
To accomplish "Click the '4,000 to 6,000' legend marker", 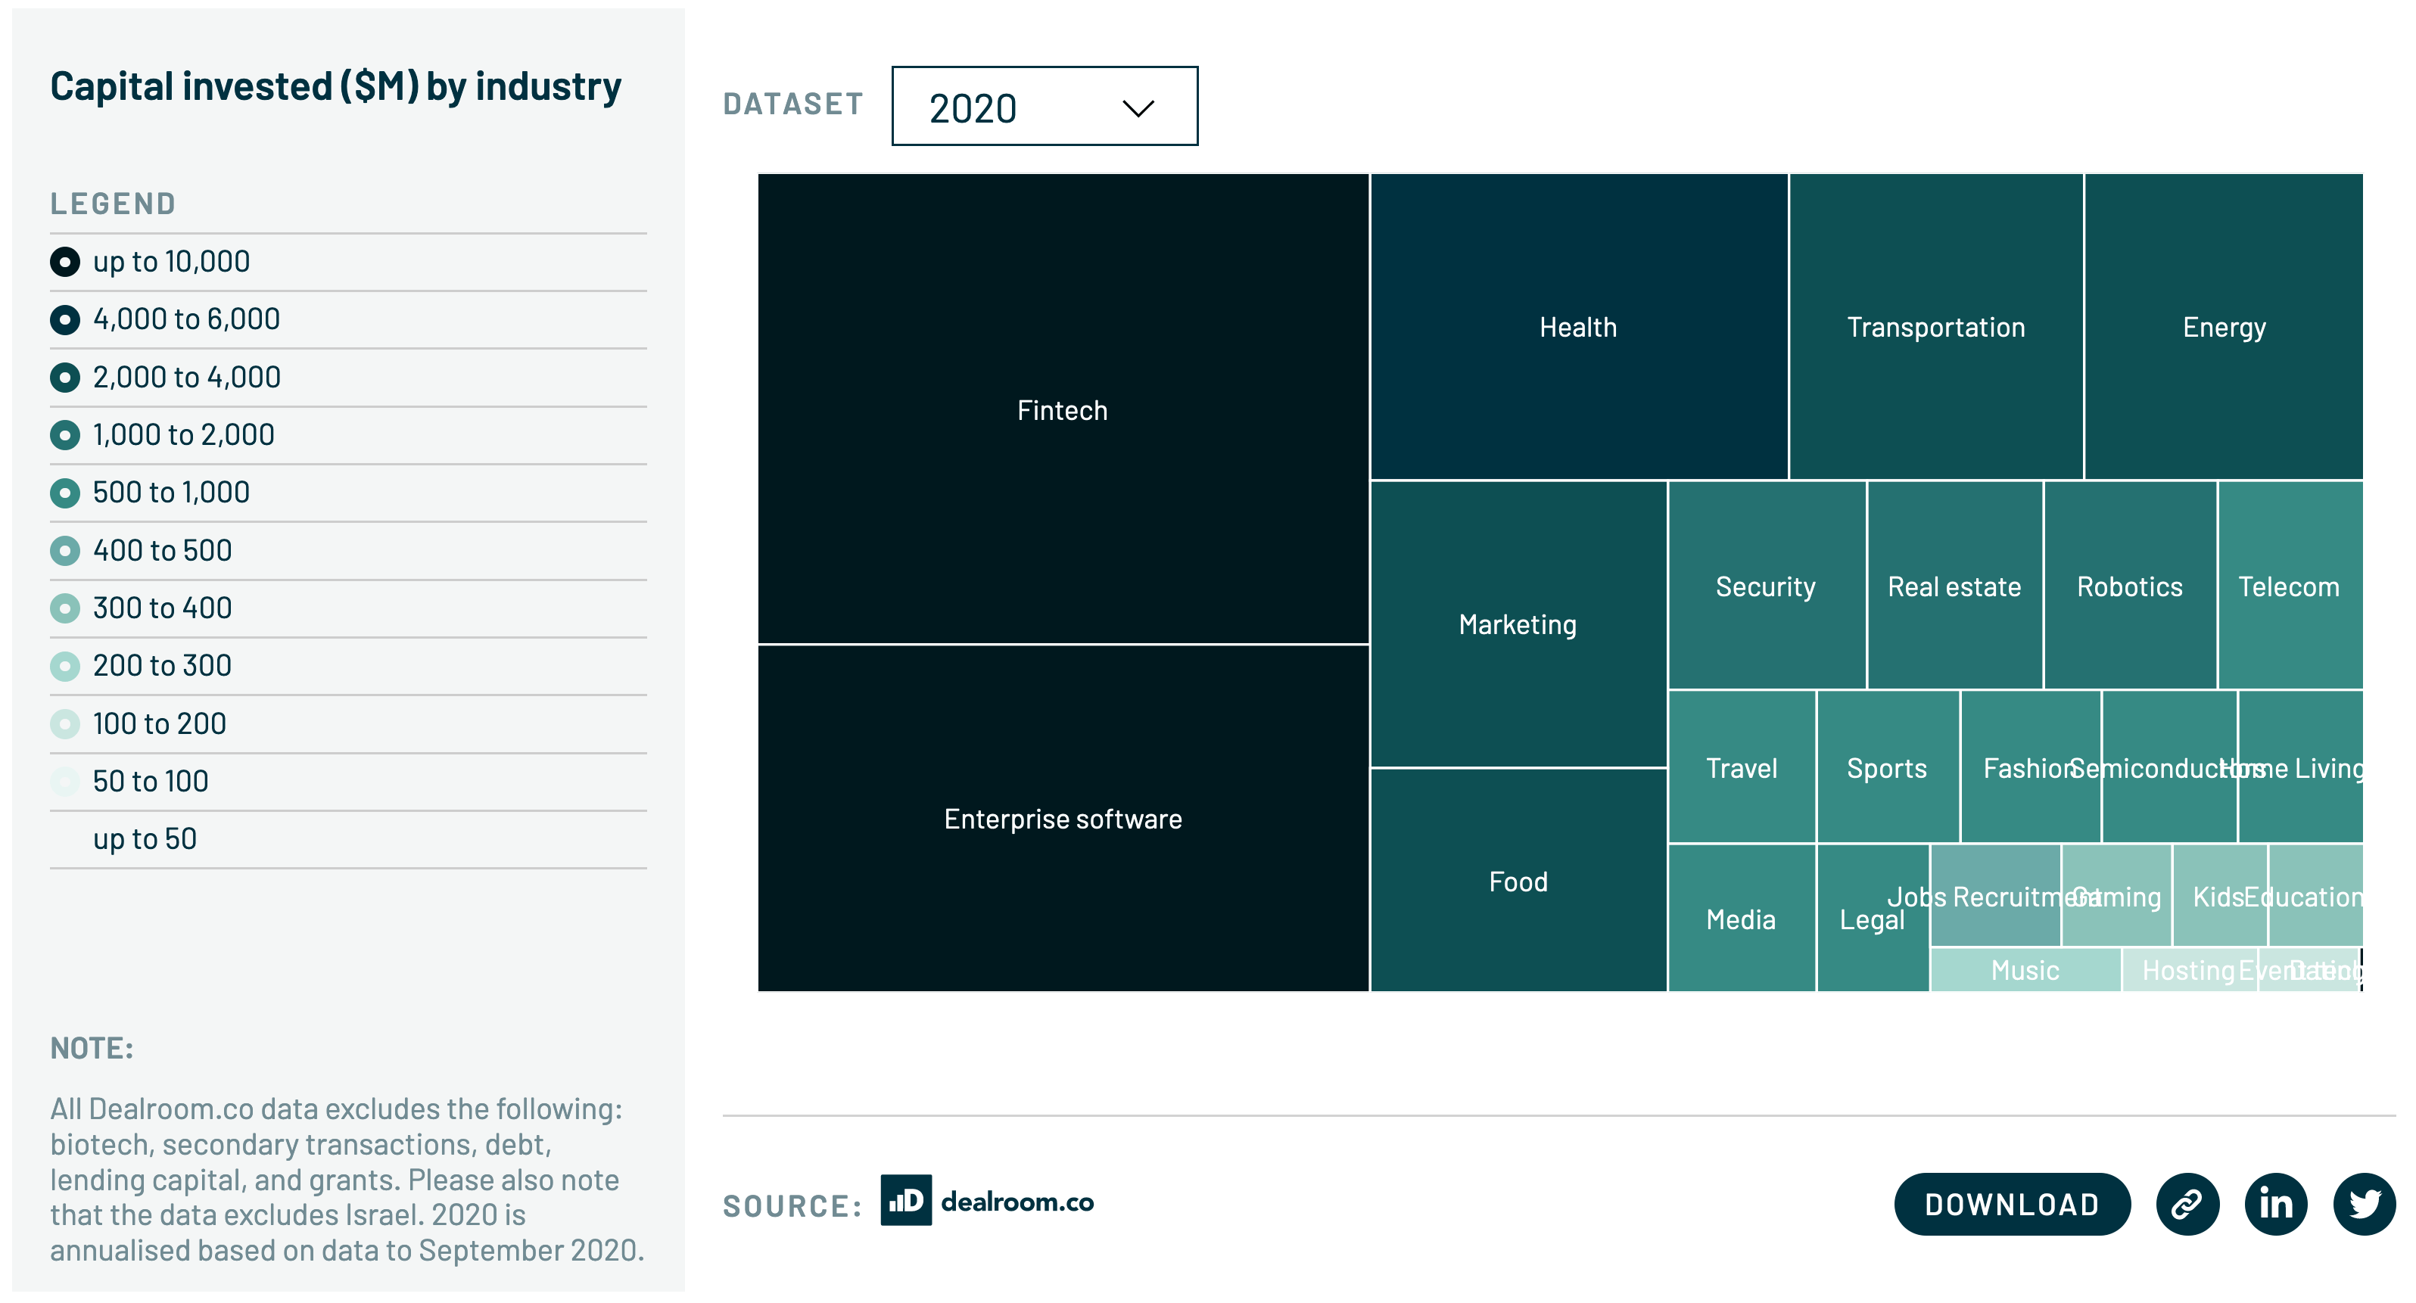I will coord(65,319).
